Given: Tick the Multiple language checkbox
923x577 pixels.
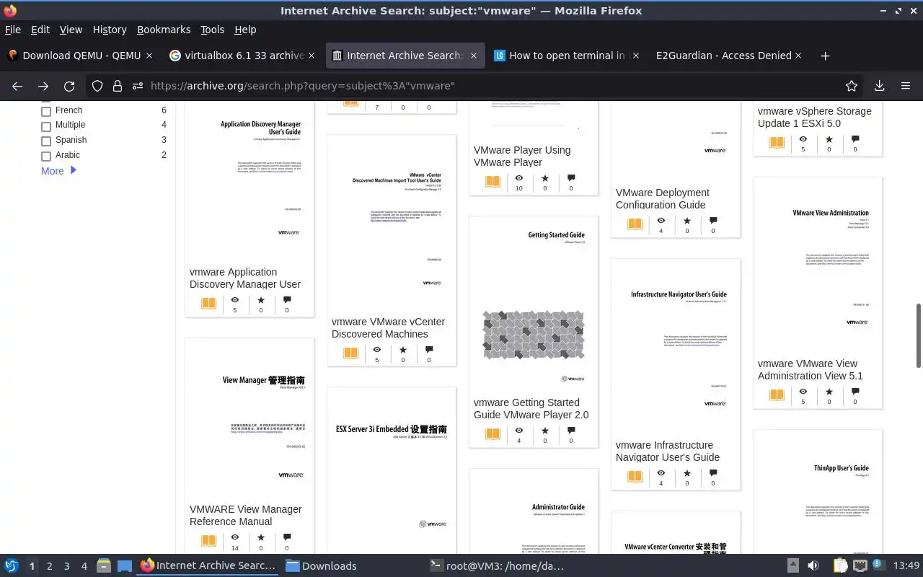Looking at the screenshot, I should pyautogui.click(x=46, y=125).
